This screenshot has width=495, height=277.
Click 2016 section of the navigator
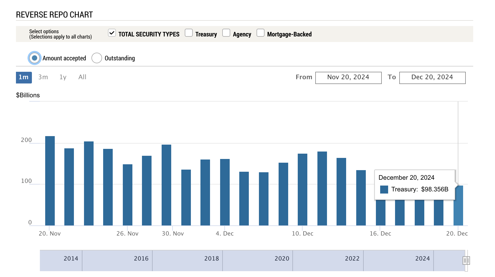click(141, 259)
